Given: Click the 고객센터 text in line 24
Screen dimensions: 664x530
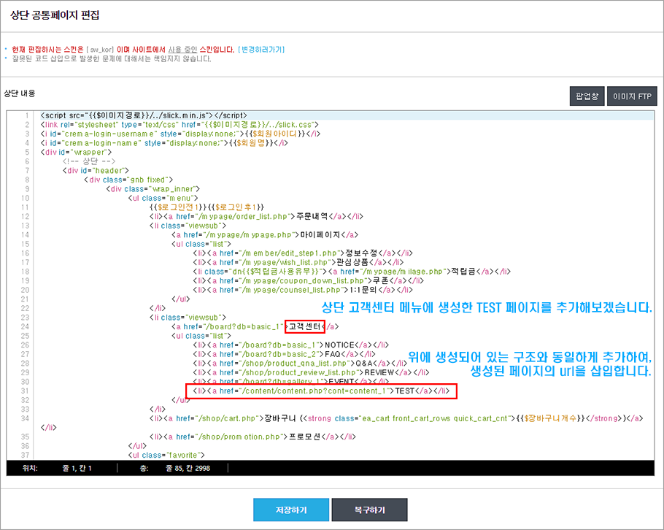Looking at the screenshot, I should tap(305, 326).
